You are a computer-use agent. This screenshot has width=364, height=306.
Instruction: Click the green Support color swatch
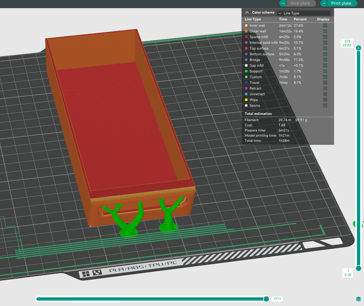point(246,71)
